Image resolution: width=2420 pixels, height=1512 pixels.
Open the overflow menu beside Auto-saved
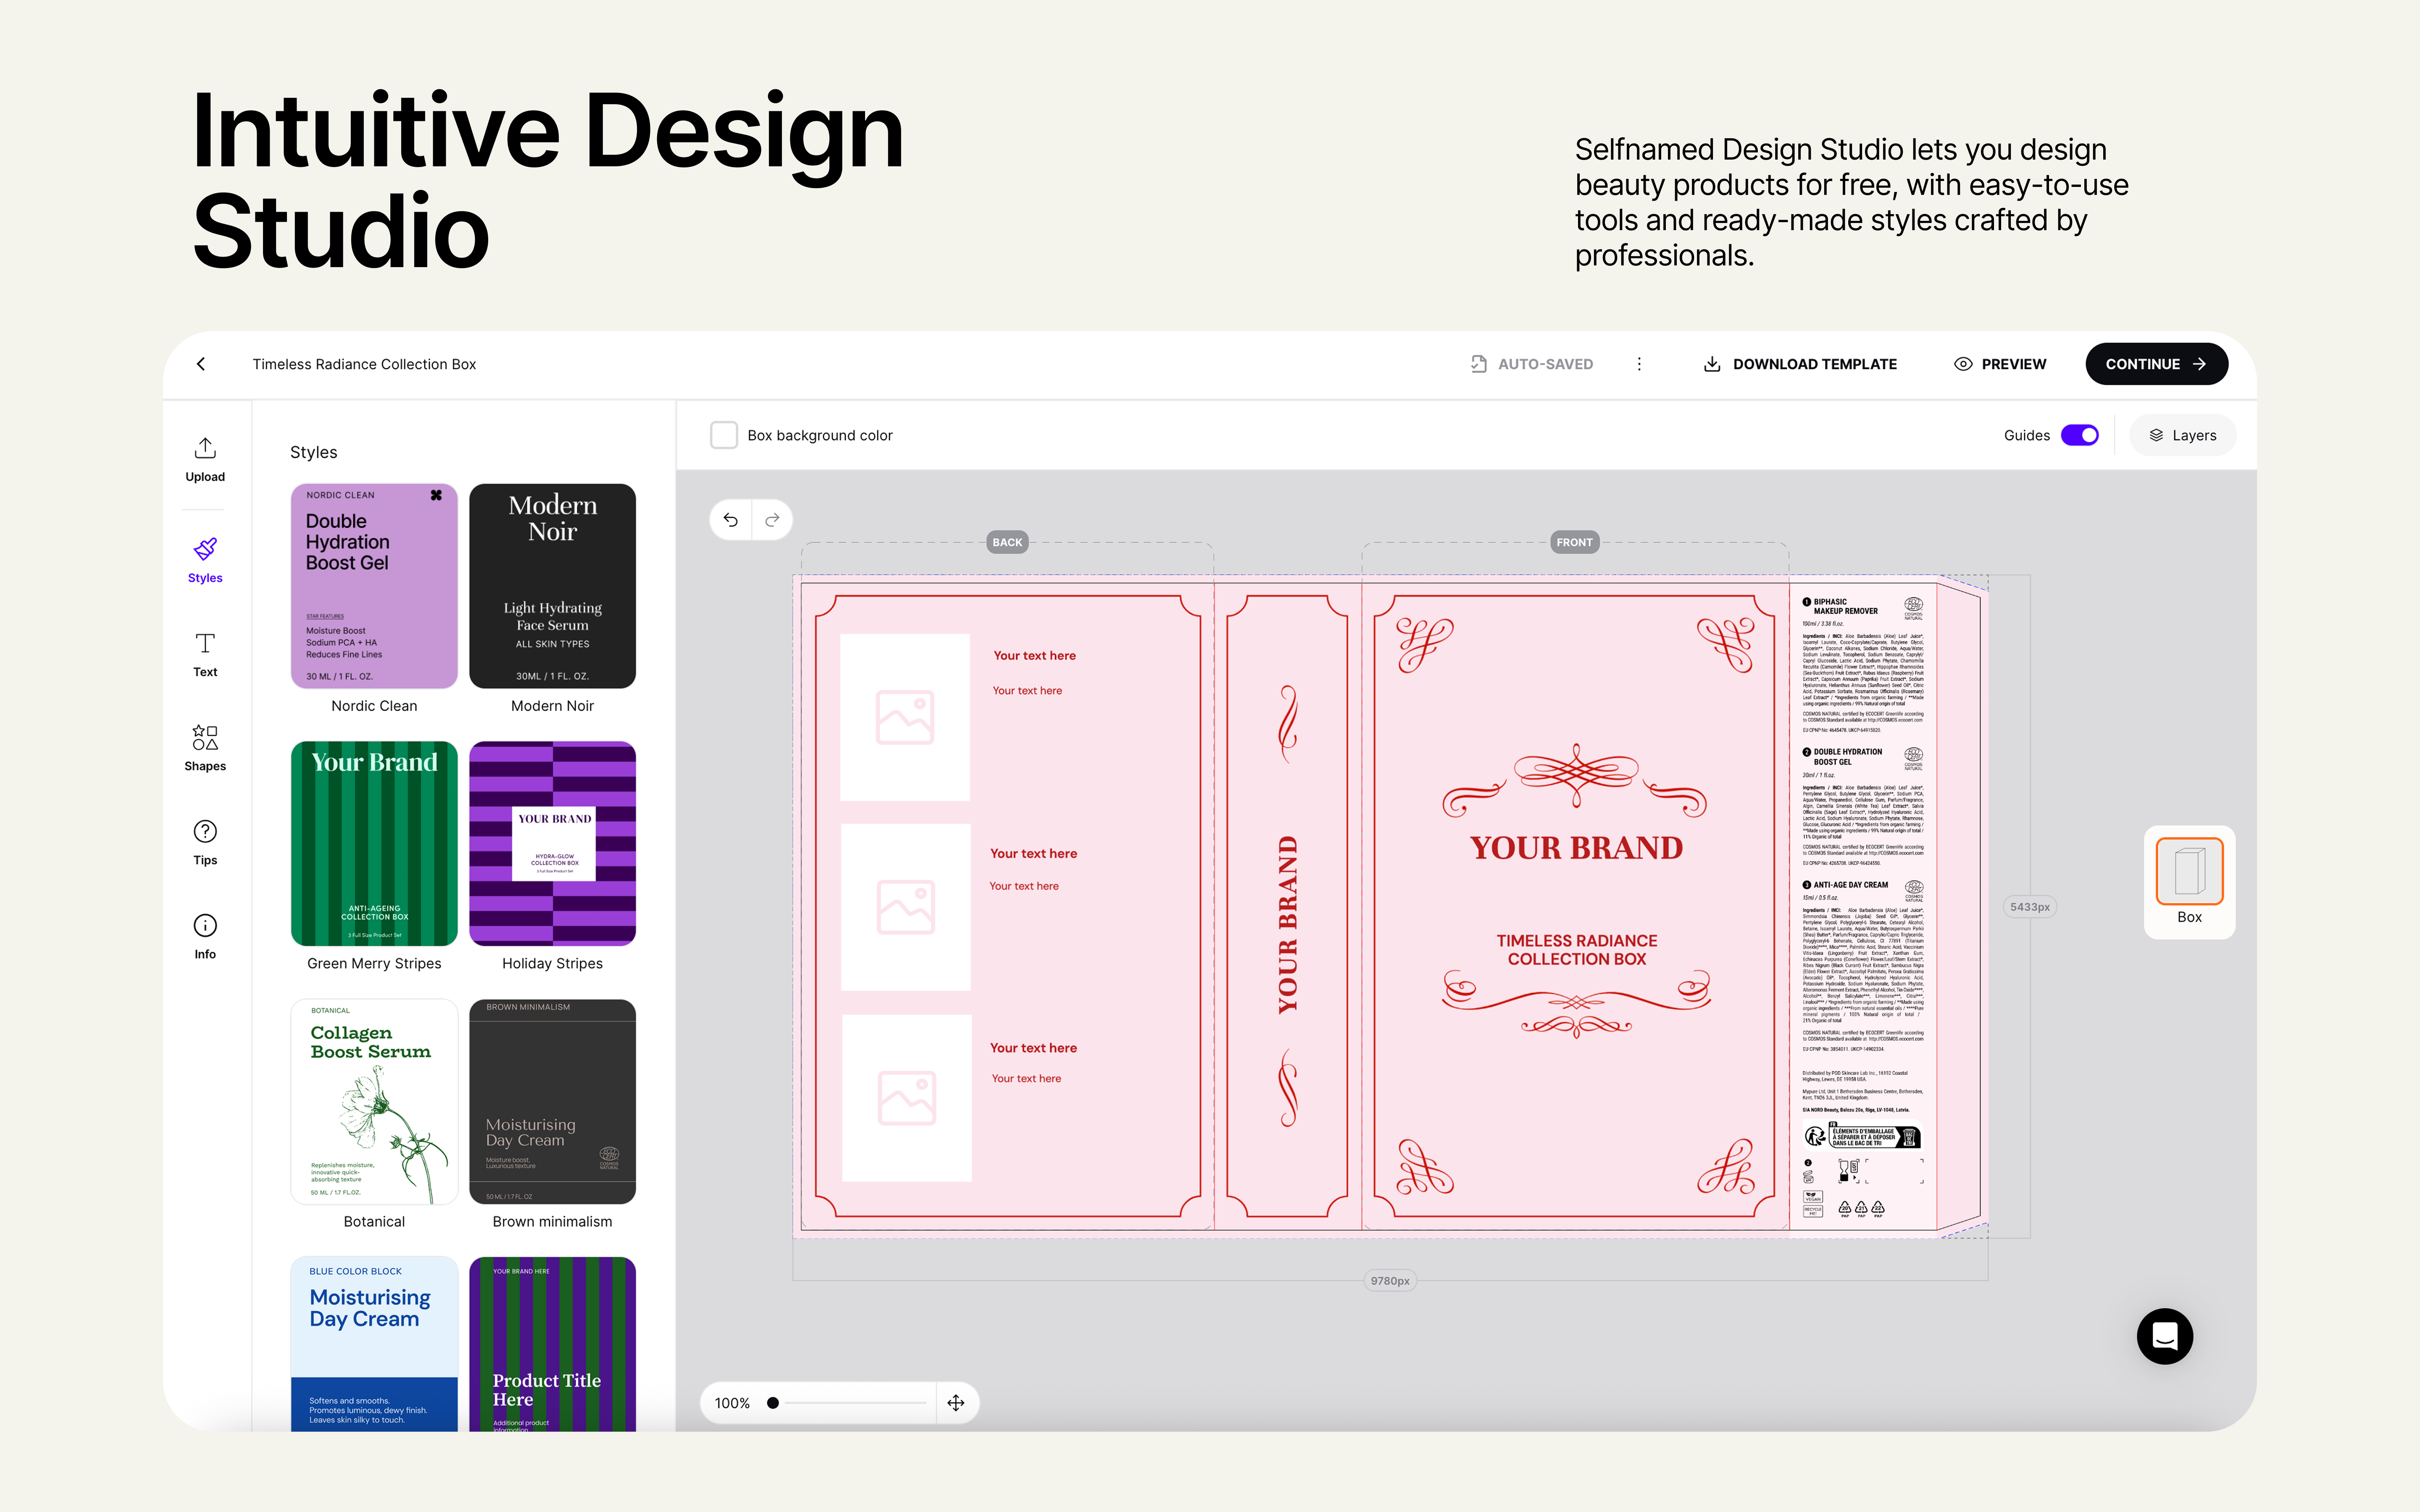pos(1639,364)
